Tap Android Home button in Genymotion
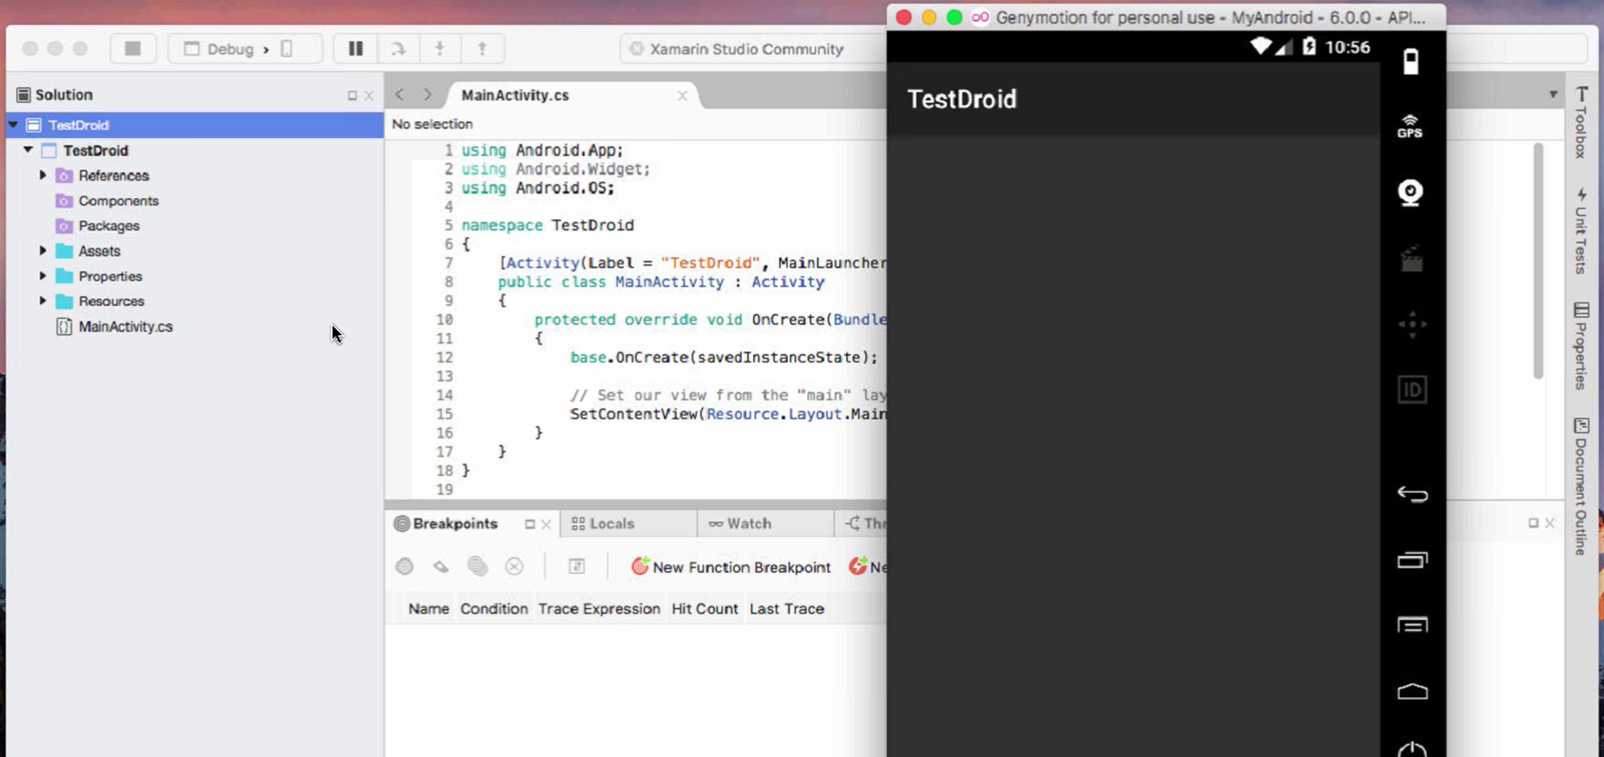This screenshot has width=1604, height=757. tap(1412, 691)
